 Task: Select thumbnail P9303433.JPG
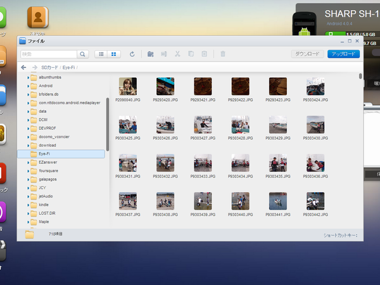203,163
